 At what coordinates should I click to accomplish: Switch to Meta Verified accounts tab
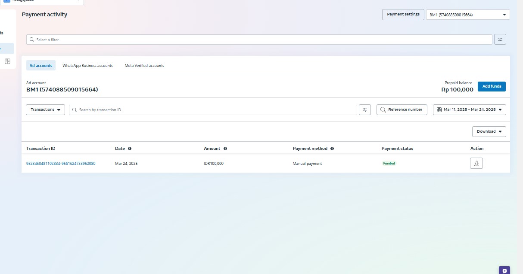[144, 66]
